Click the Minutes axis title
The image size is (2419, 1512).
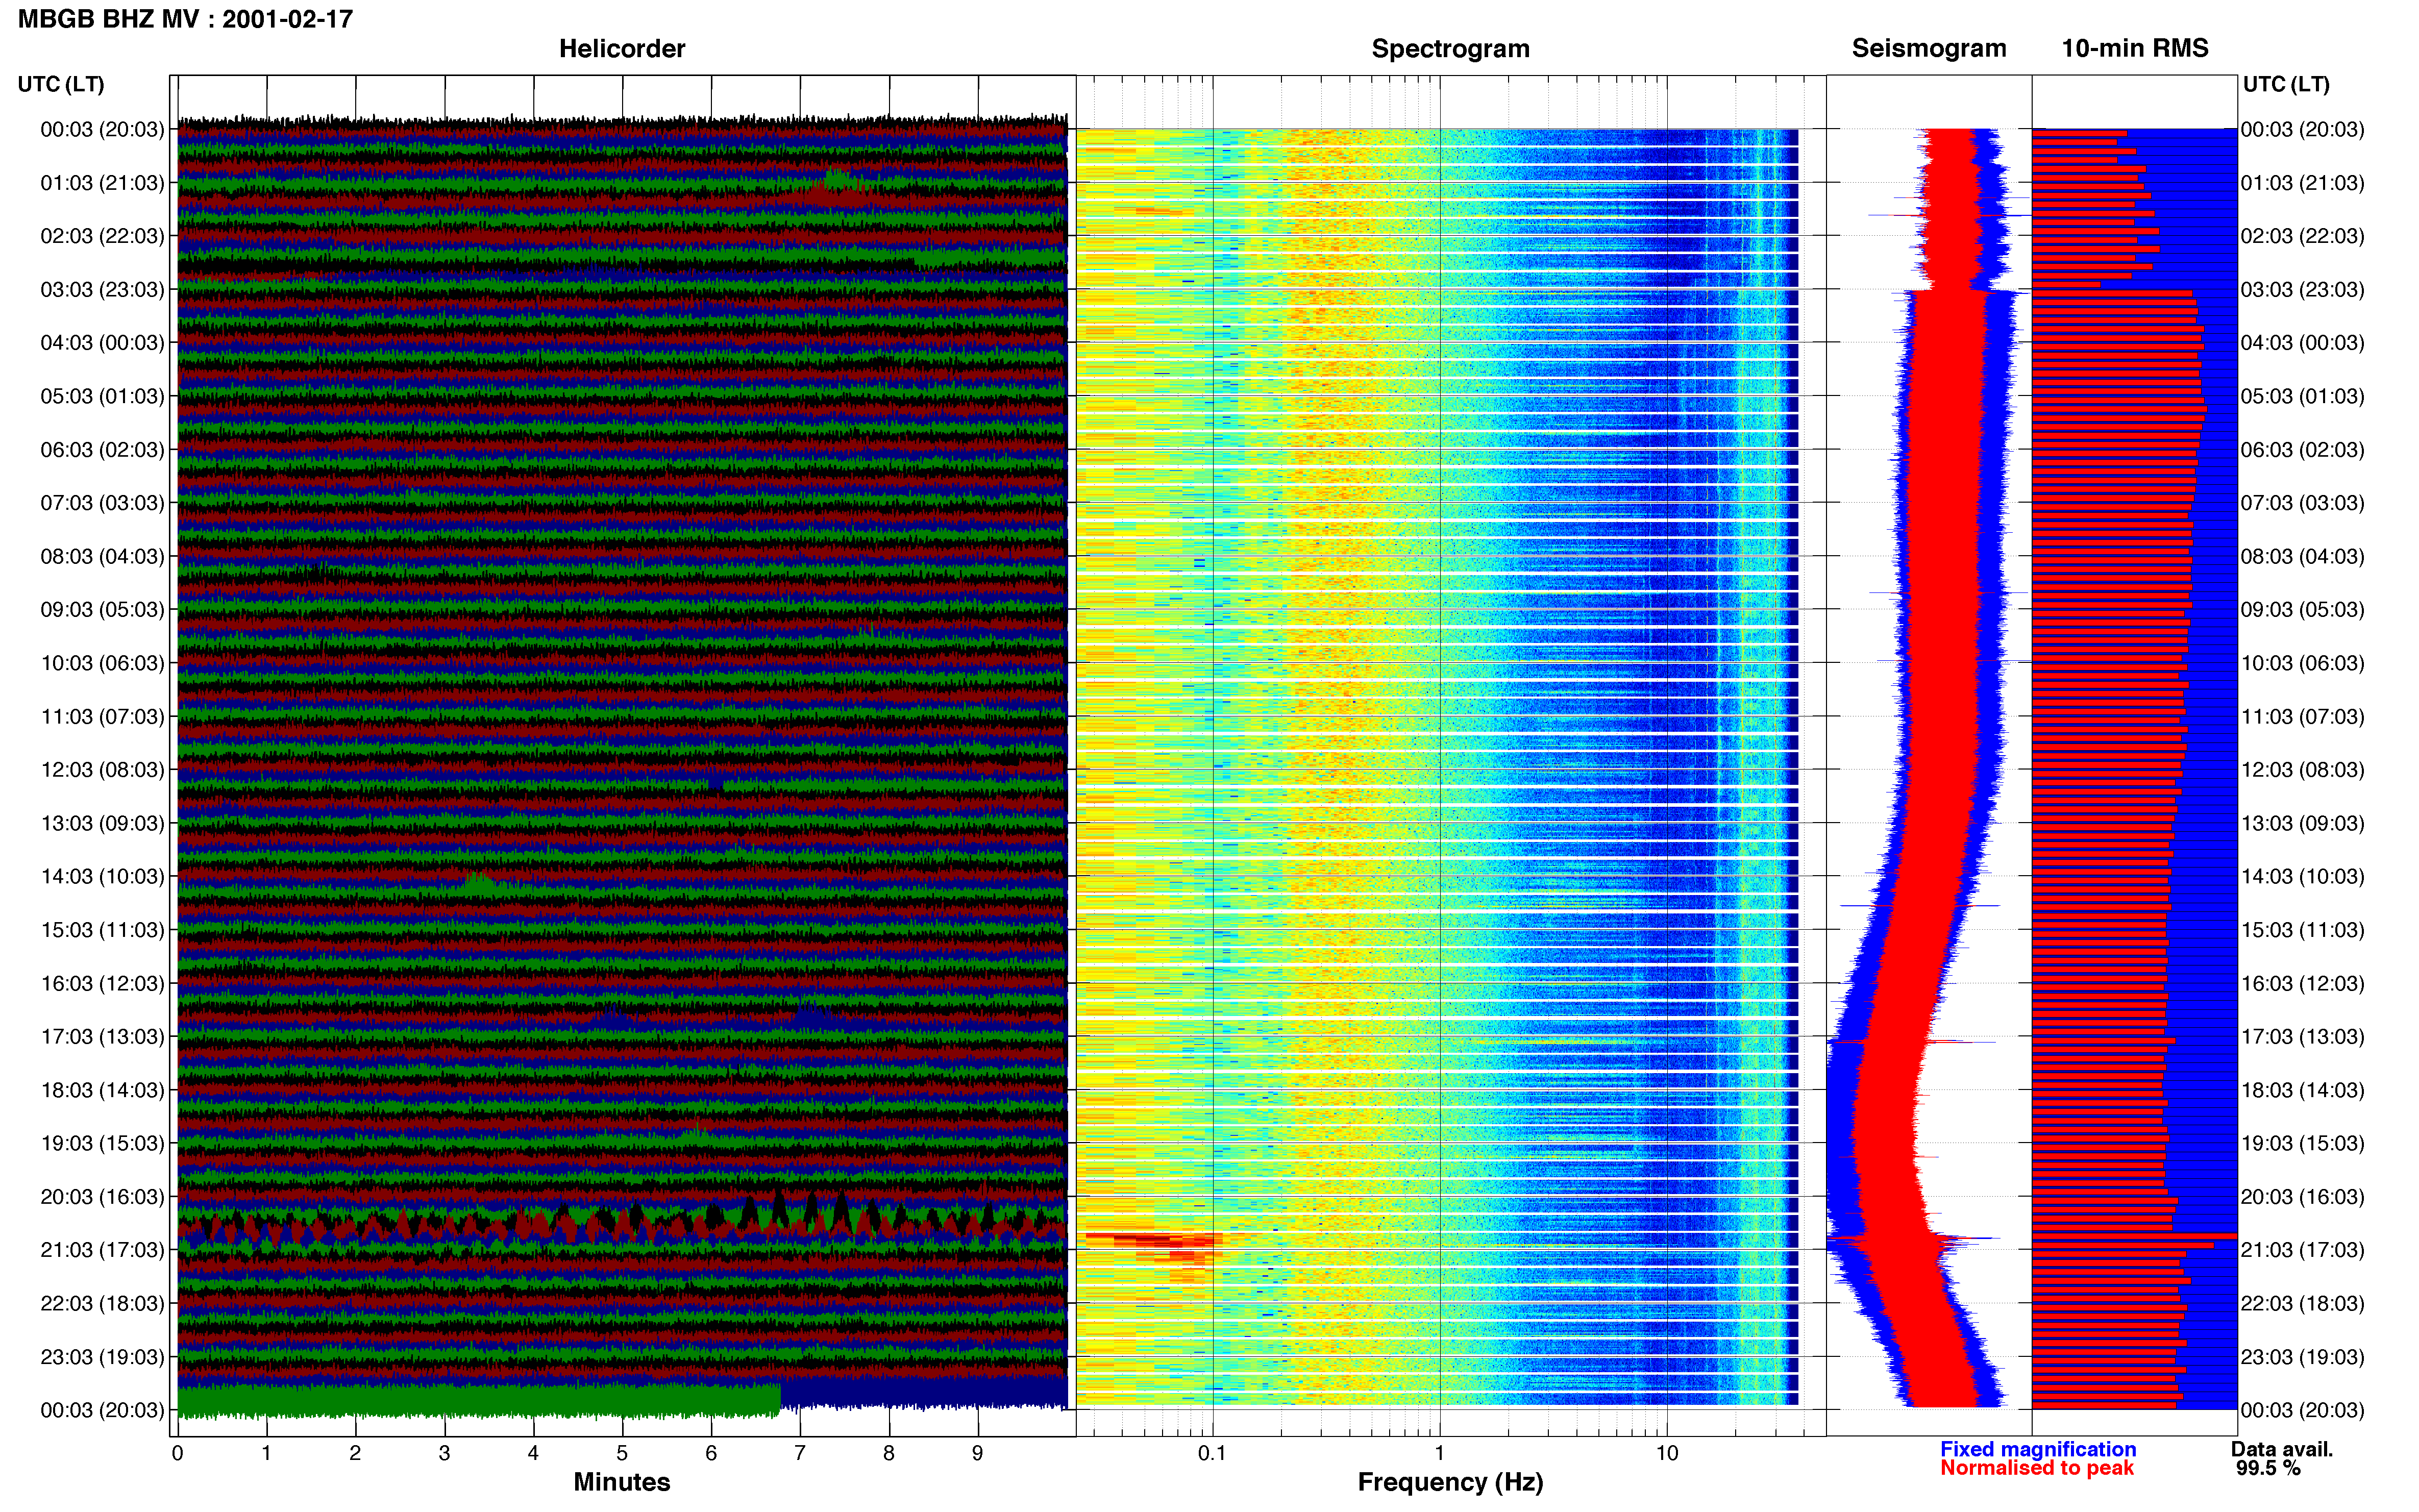622,1482
